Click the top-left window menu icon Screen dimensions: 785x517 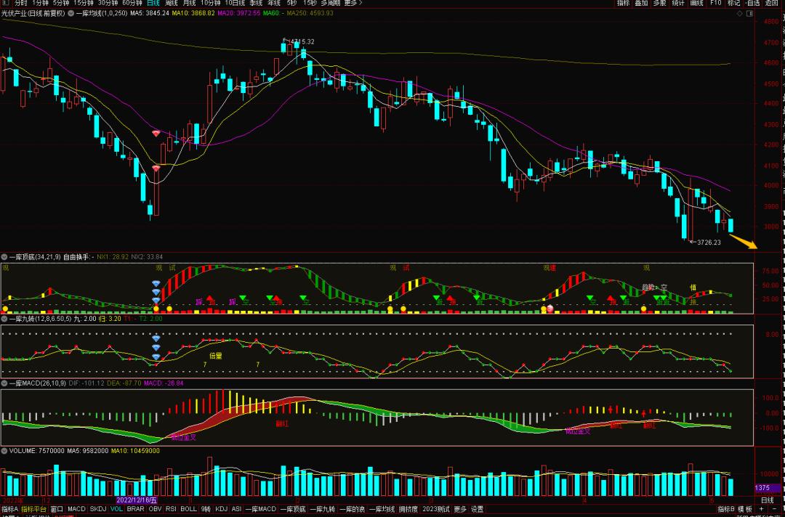[x=6, y=3]
